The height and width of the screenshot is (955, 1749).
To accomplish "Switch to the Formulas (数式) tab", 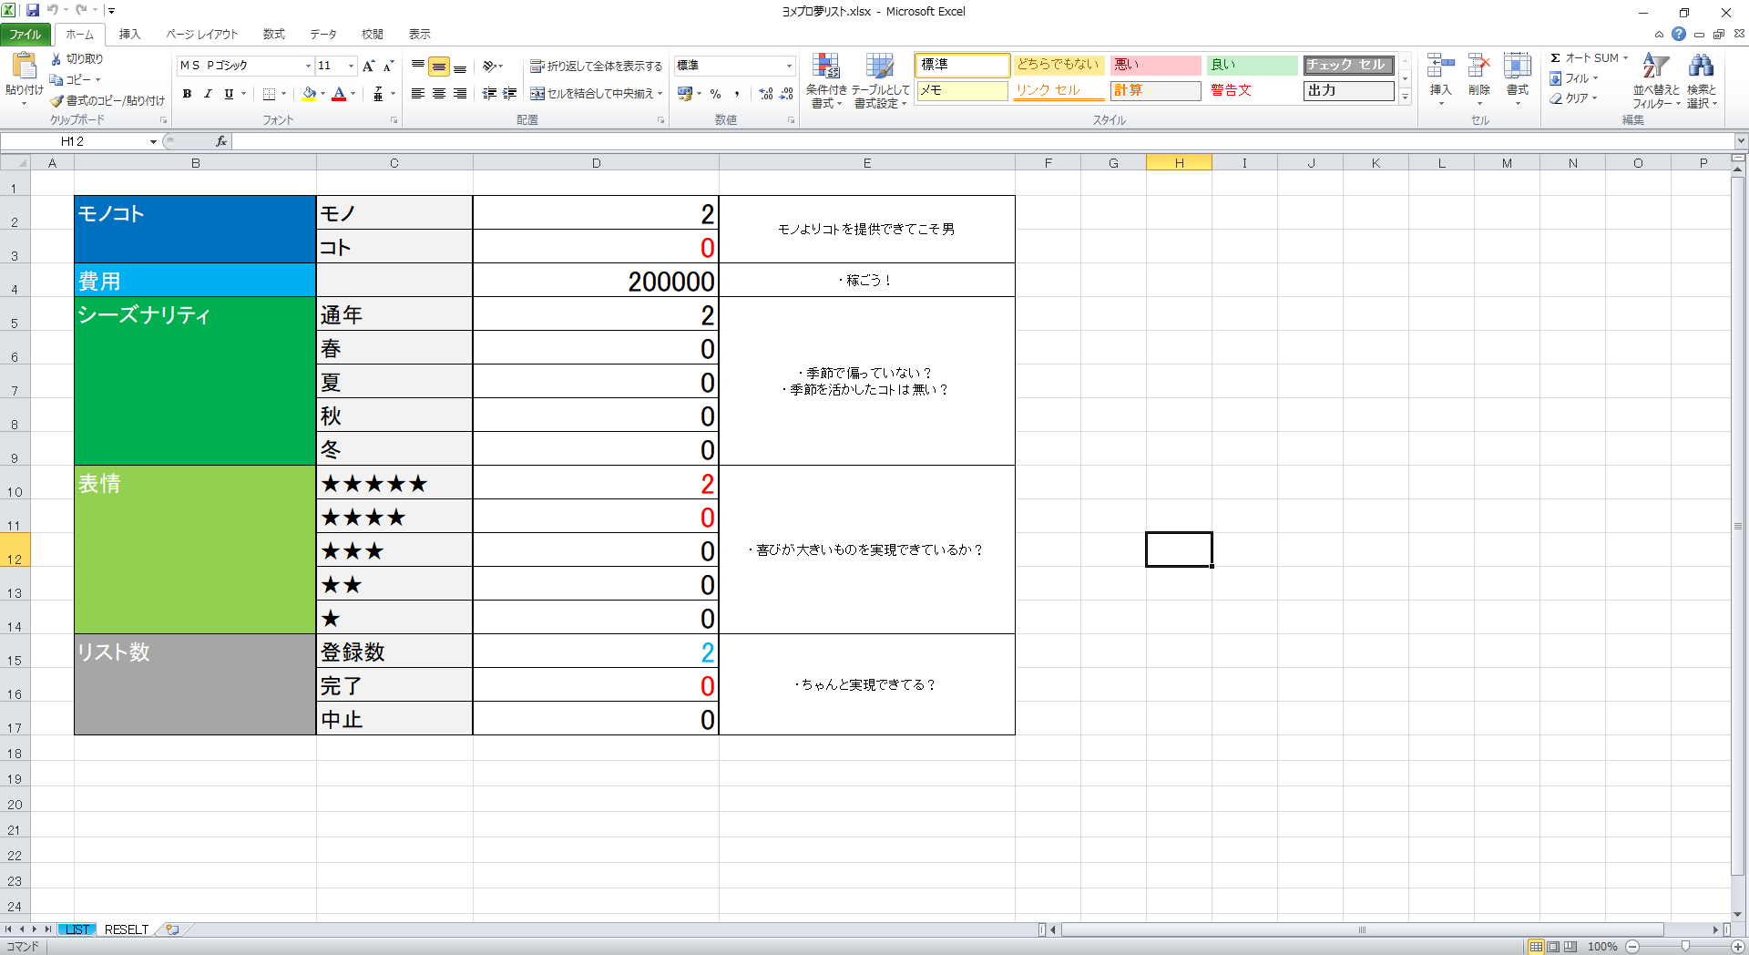I will [274, 35].
